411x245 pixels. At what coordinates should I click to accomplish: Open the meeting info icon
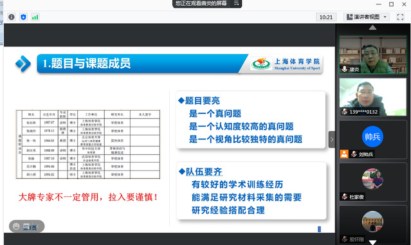pyautogui.click(x=12, y=17)
